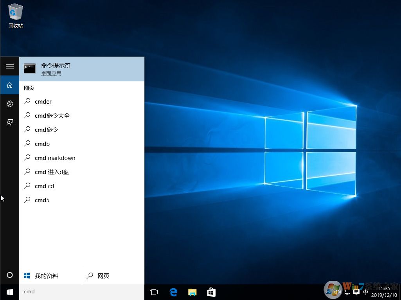Viewport: 401px width, 300px height.
Task: Click the Home icon in the Start sidebar
Action: click(x=9, y=85)
